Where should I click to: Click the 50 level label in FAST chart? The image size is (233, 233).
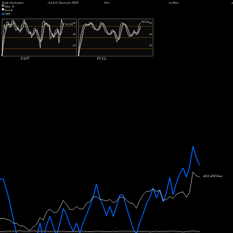coord(74,34)
